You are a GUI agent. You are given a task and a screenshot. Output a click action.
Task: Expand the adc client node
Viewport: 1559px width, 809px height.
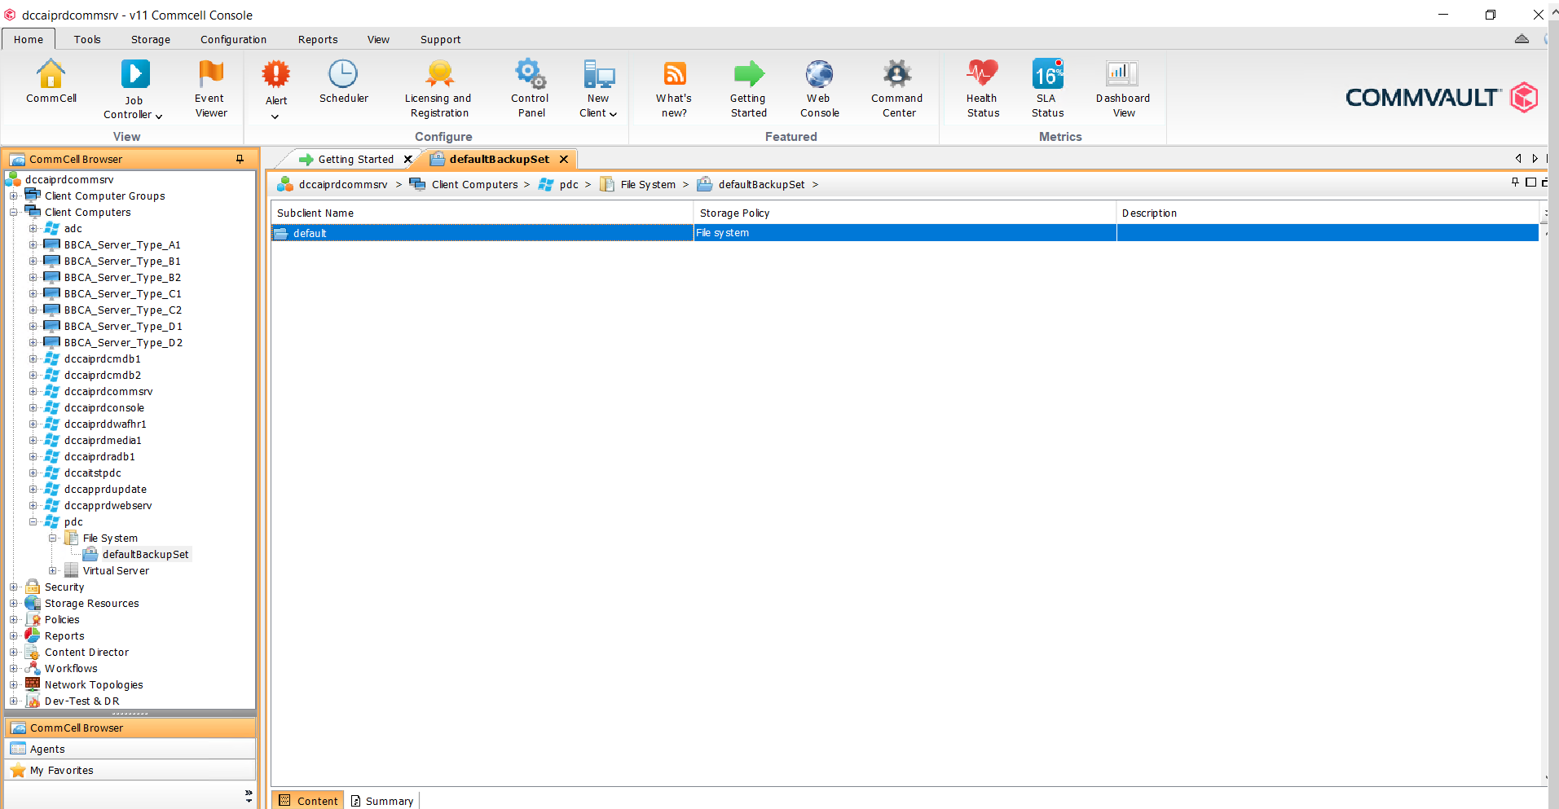33,228
